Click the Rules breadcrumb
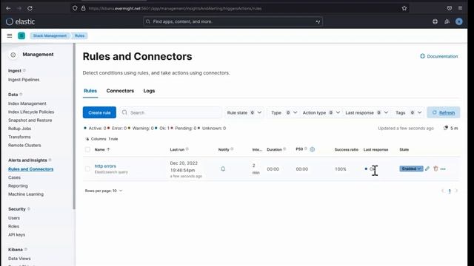This screenshot has width=474, height=266. click(x=79, y=36)
